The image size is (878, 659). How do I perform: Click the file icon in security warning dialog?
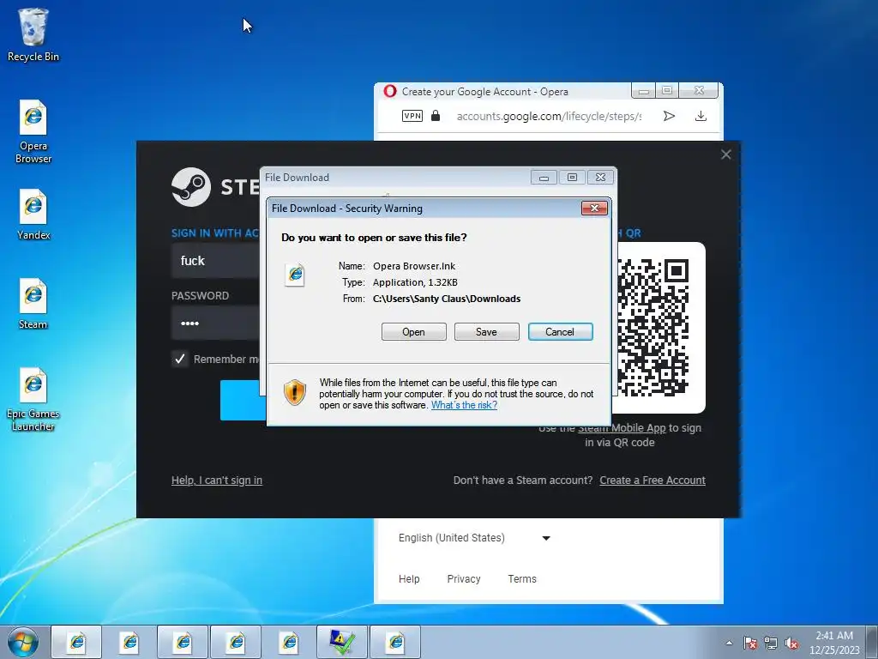pyautogui.click(x=295, y=275)
